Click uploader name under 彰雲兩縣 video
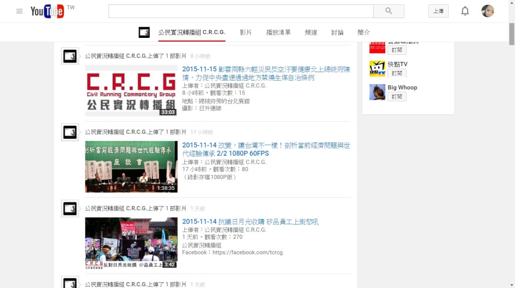This screenshot has width=515, height=288. click(x=235, y=86)
